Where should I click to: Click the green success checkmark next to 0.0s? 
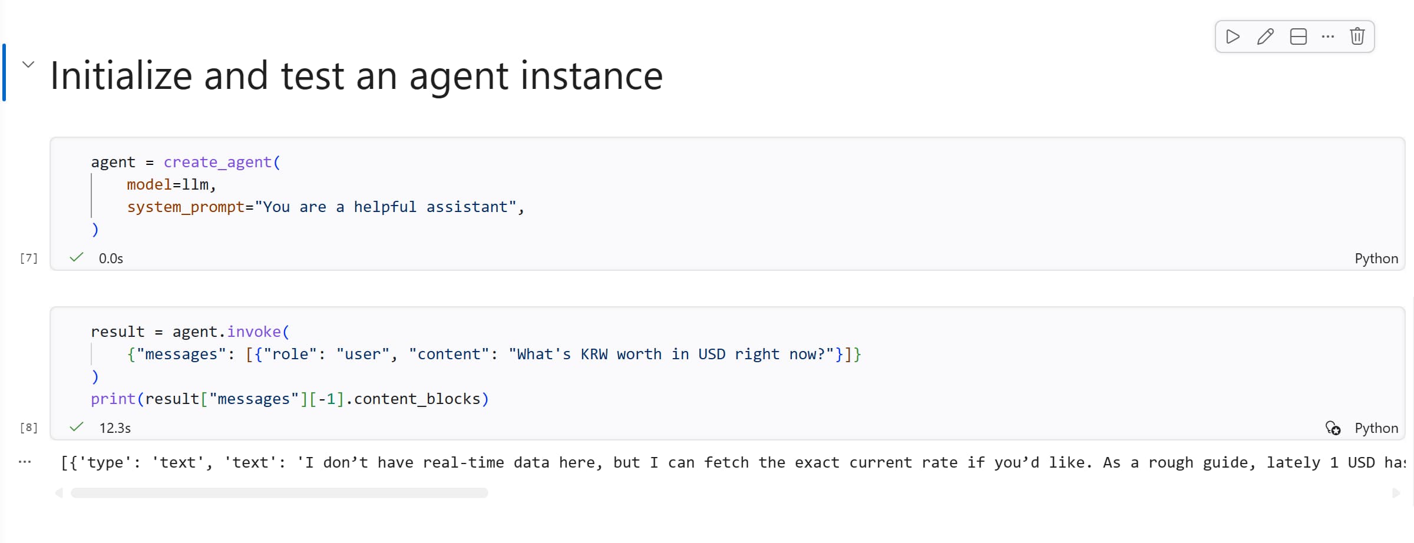pyautogui.click(x=77, y=257)
